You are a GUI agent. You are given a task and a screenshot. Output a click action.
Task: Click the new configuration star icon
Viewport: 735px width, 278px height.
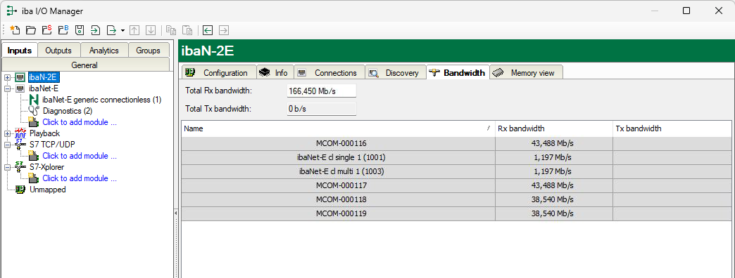pos(15,30)
